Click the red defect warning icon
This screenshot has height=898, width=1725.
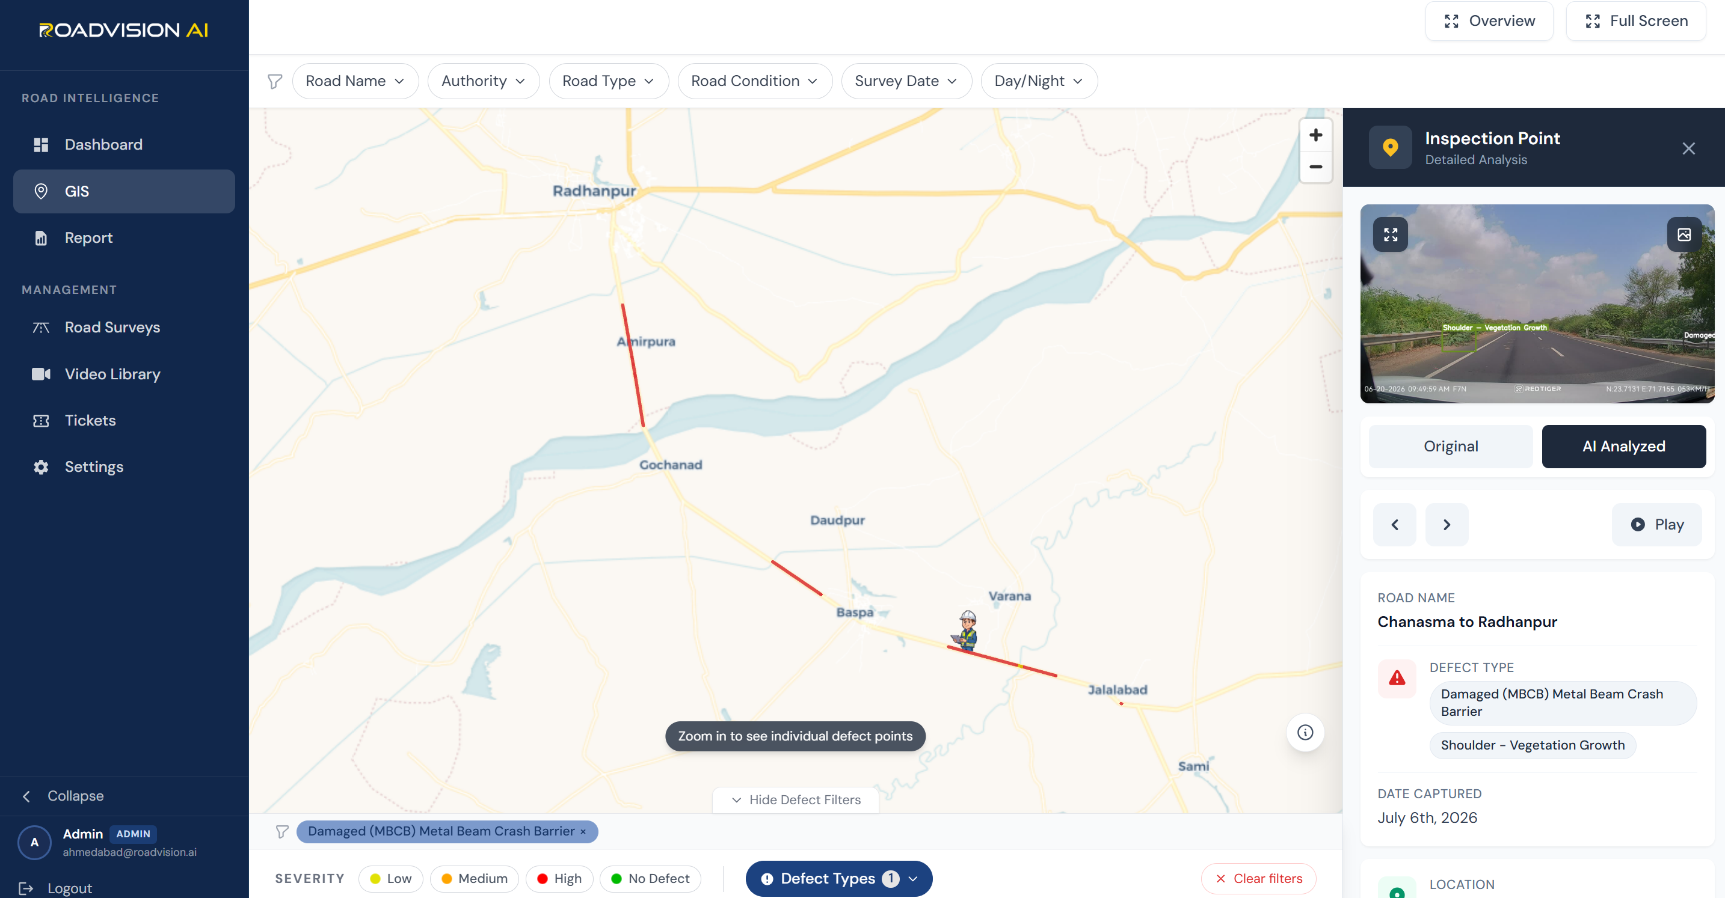(1397, 679)
